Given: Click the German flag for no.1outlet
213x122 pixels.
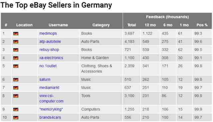Looking at the screenshot, I should pos(16,66).
